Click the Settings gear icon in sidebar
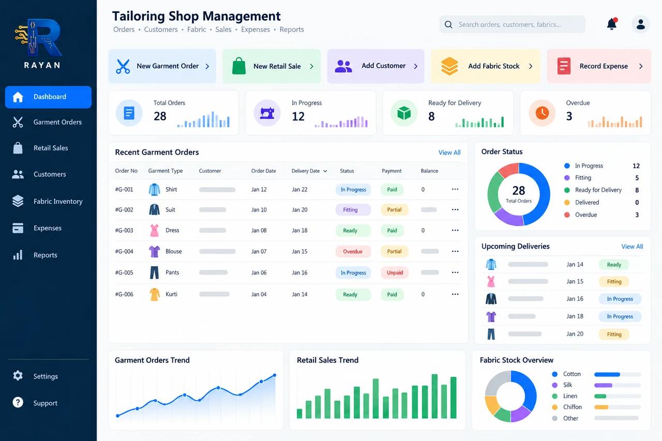This screenshot has width=662, height=441. 18,376
